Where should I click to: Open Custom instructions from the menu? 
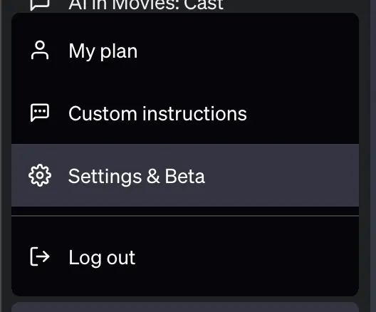click(x=185, y=113)
